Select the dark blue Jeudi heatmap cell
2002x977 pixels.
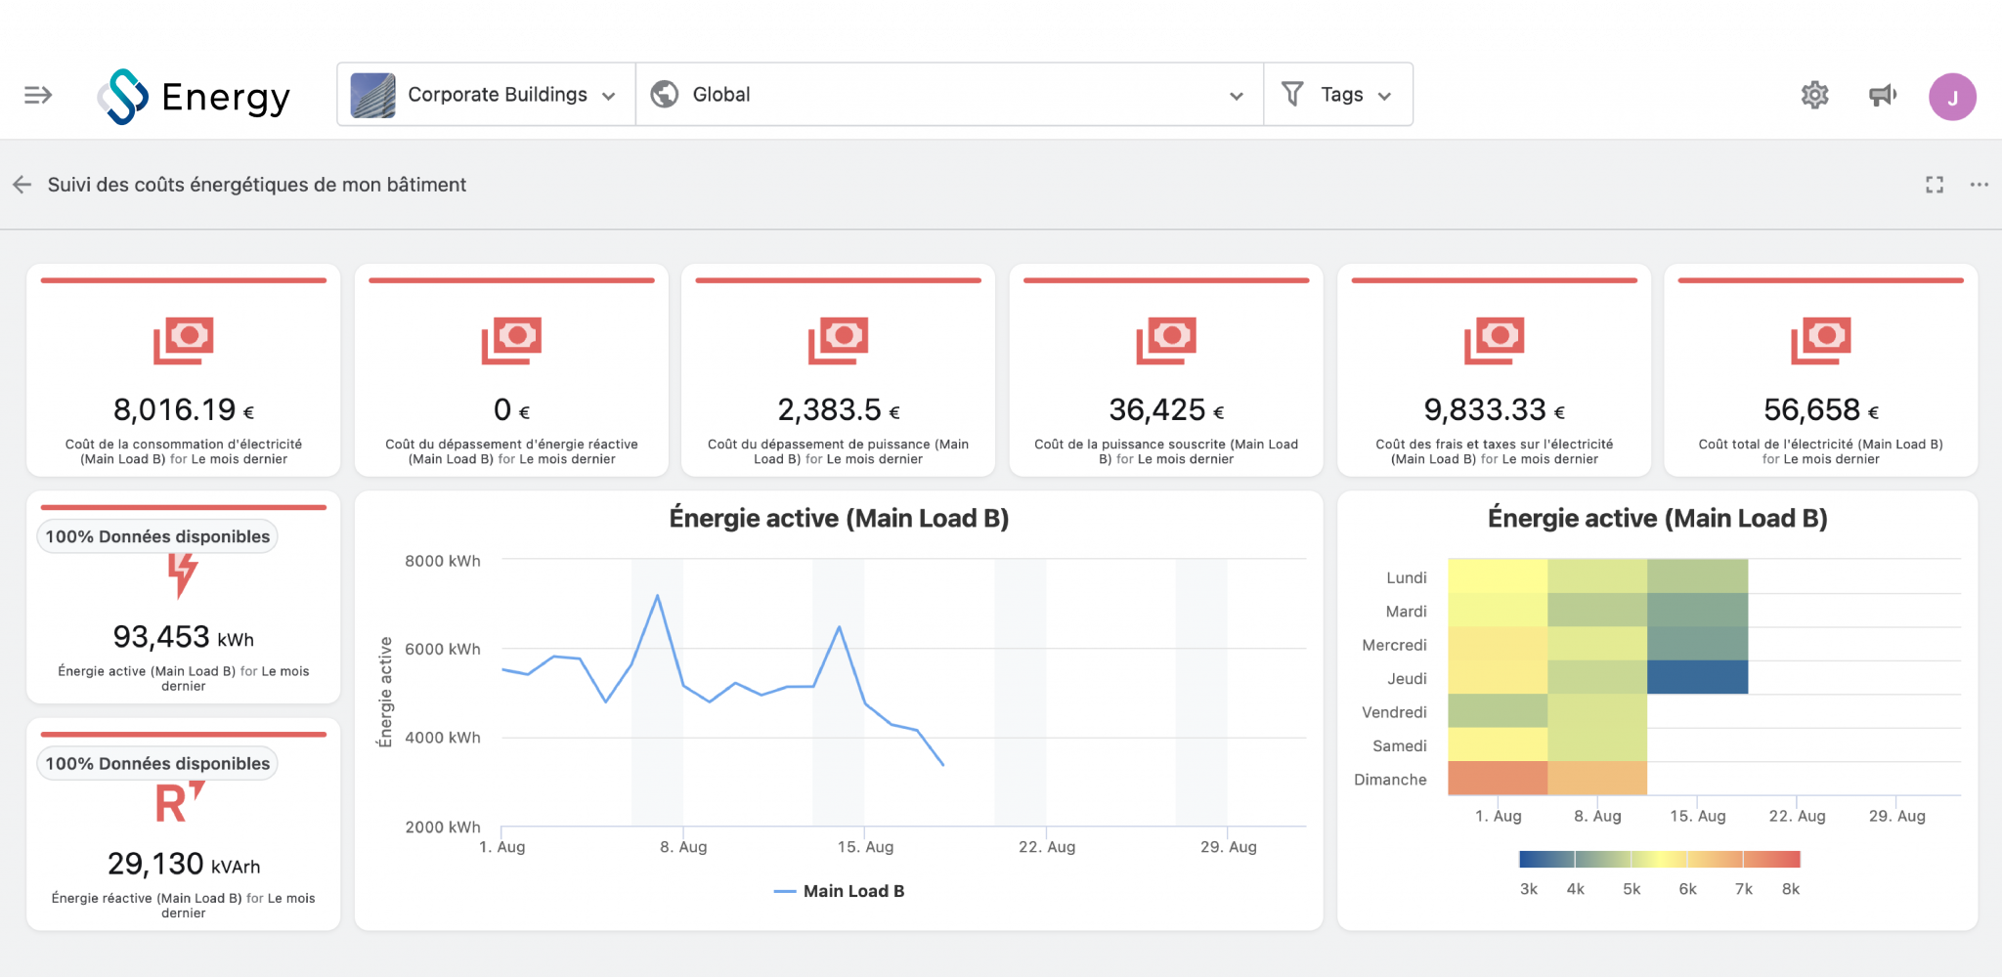(1697, 677)
